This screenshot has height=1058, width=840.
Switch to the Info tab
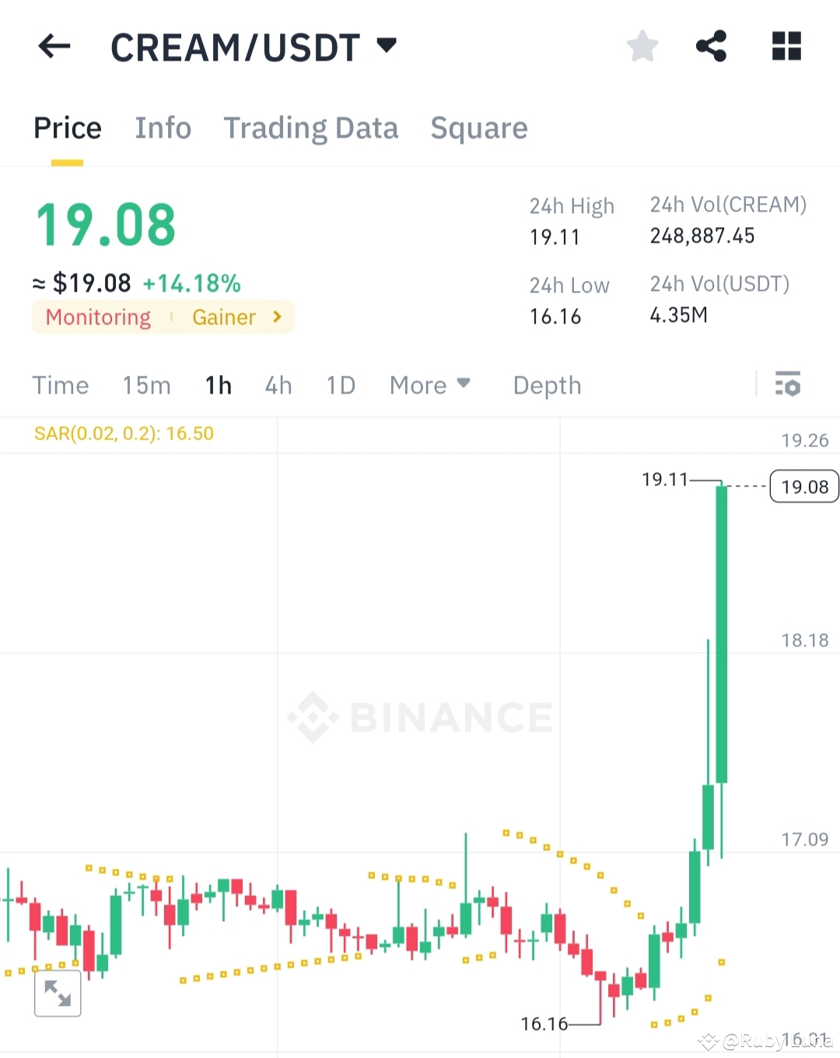(163, 128)
